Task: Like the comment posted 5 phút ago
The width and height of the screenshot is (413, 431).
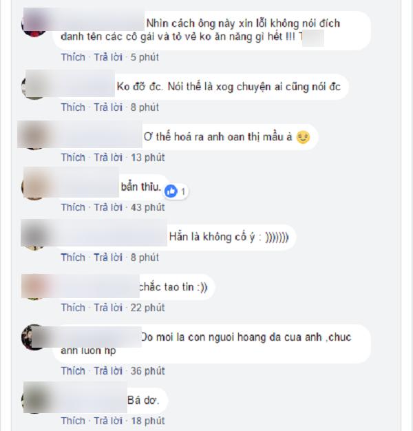Action: pyautogui.click(x=73, y=57)
